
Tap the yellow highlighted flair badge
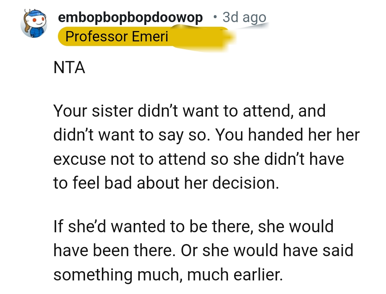coord(118,36)
